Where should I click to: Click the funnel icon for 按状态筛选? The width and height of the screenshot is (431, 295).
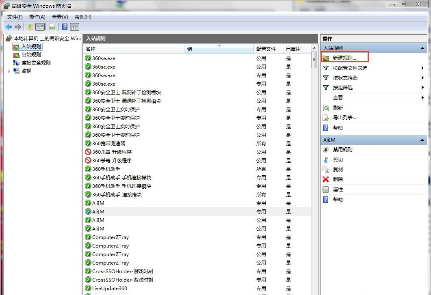[x=326, y=78]
